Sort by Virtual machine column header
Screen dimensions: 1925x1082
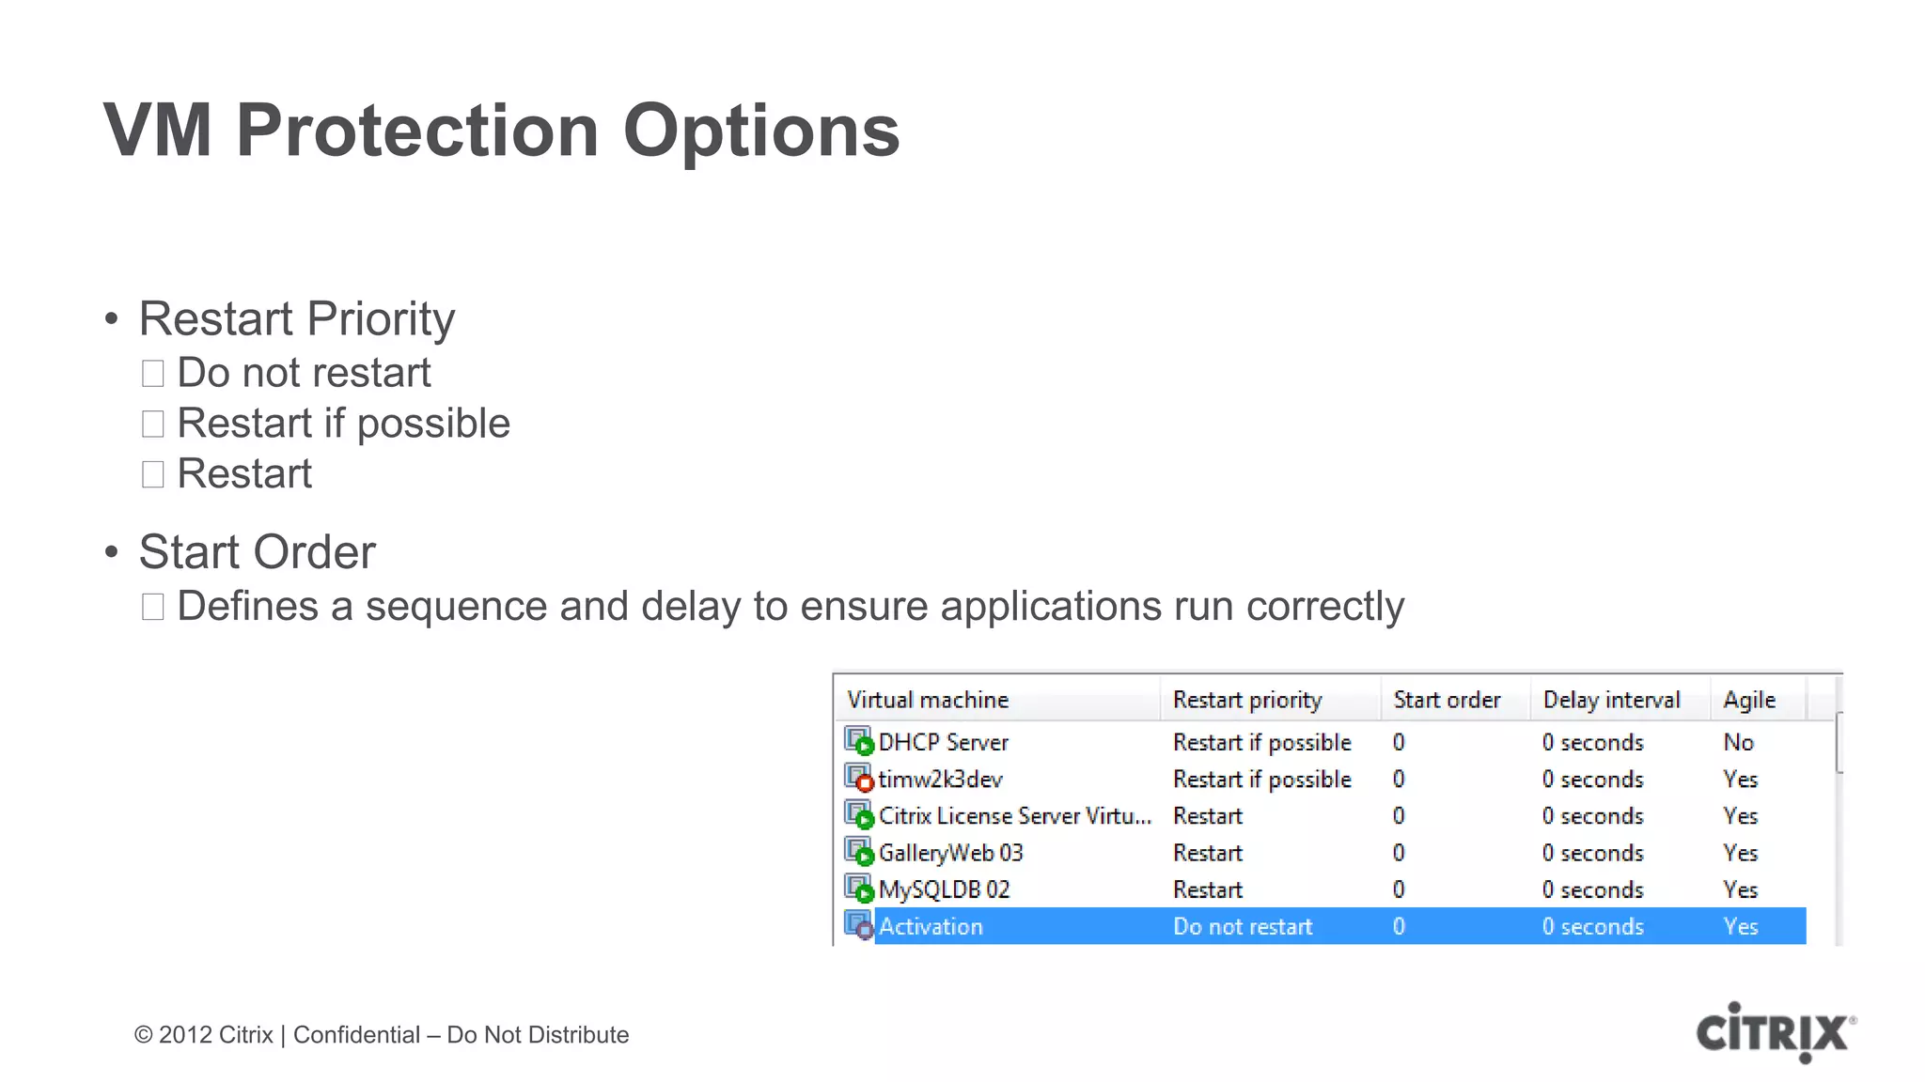tap(997, 700)
